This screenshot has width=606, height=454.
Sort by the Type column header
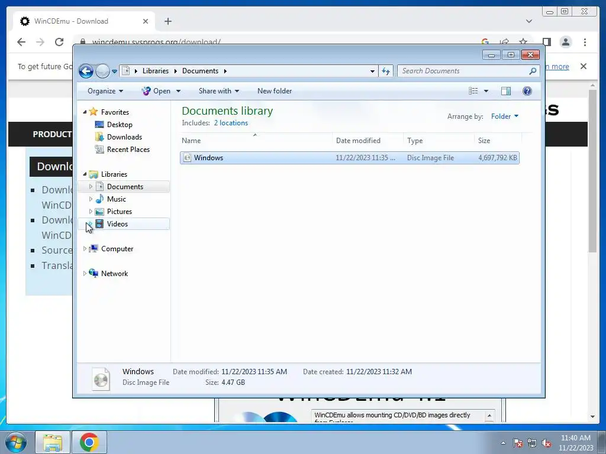click(439, 141)
